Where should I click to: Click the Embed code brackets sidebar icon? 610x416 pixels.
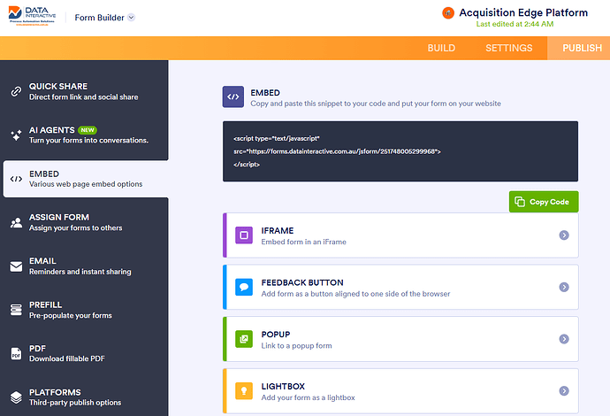coord(16,179)
